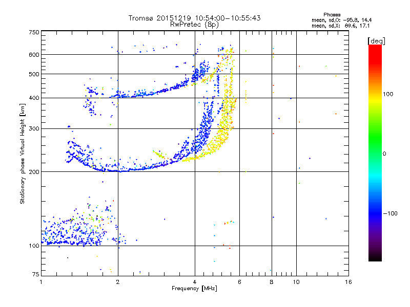This screenshot has width=410, height=307.
Task: Click the black bottom end of the colorbar
Action: 375,257
